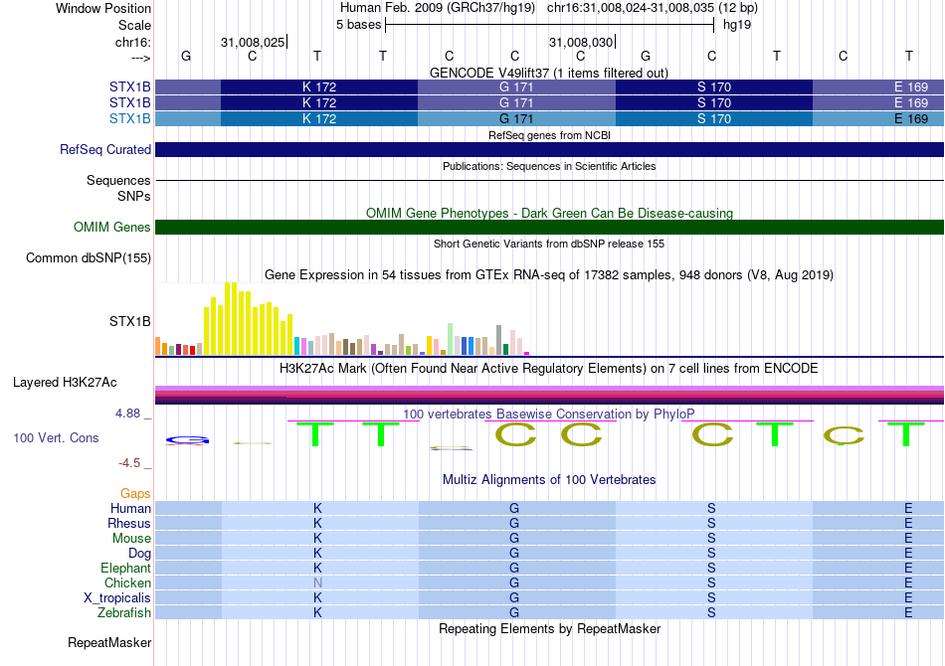
Task: Click the H3K27Ac Mark track title text
Action: 548,369
